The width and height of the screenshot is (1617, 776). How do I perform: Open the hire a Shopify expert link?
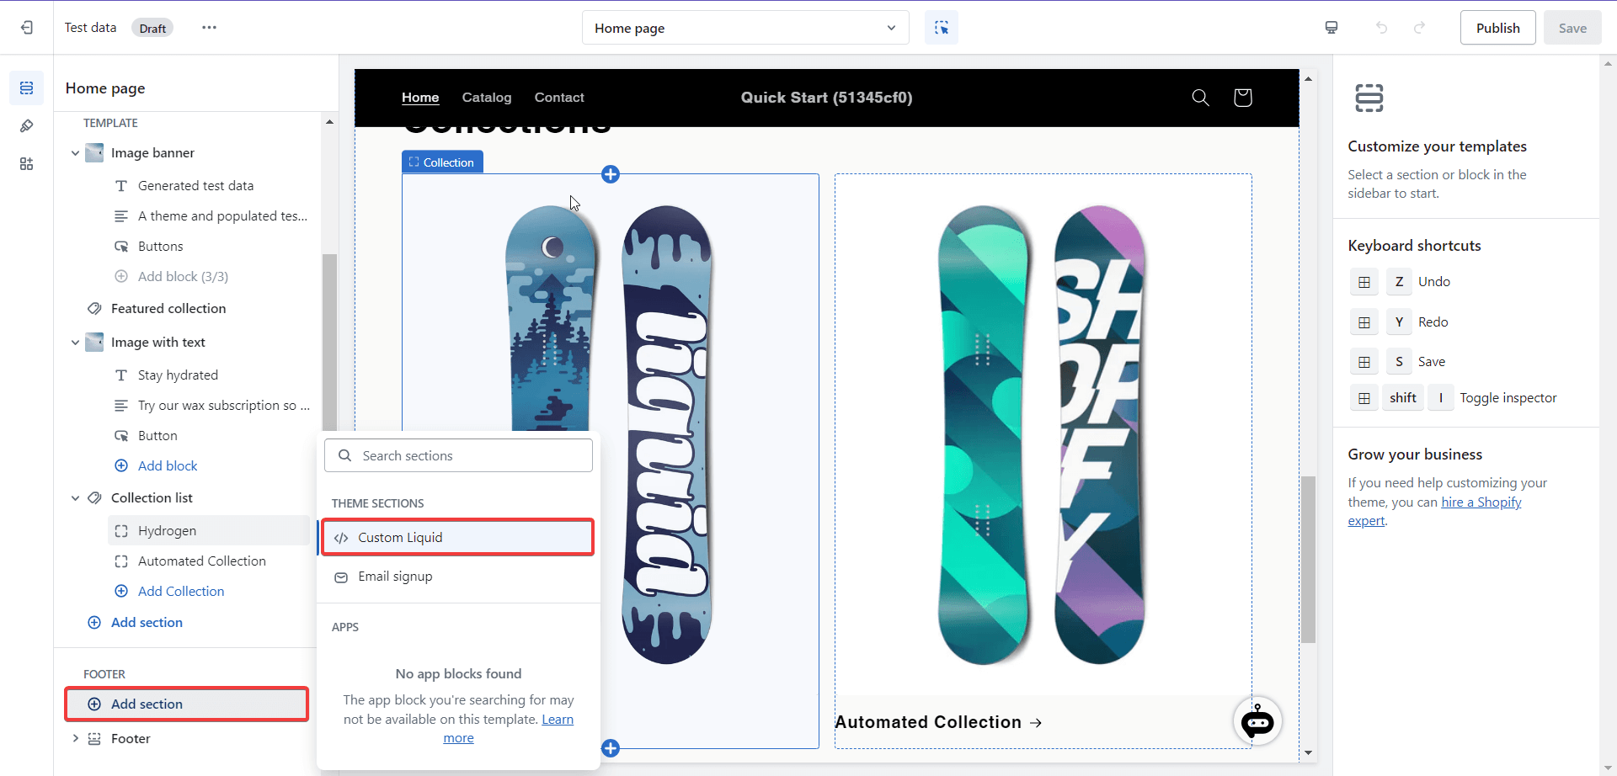point(1481,502)
